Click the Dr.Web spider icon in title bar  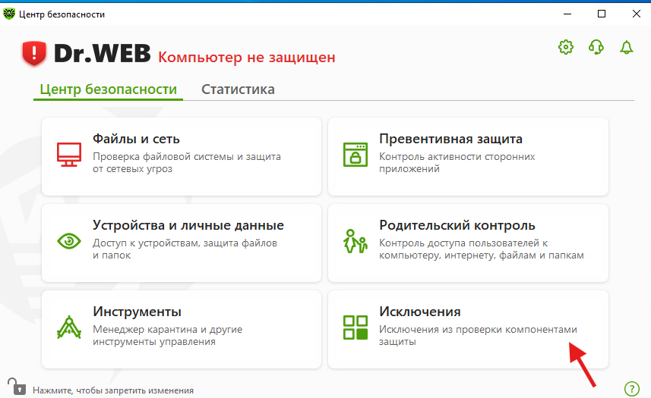8,14
